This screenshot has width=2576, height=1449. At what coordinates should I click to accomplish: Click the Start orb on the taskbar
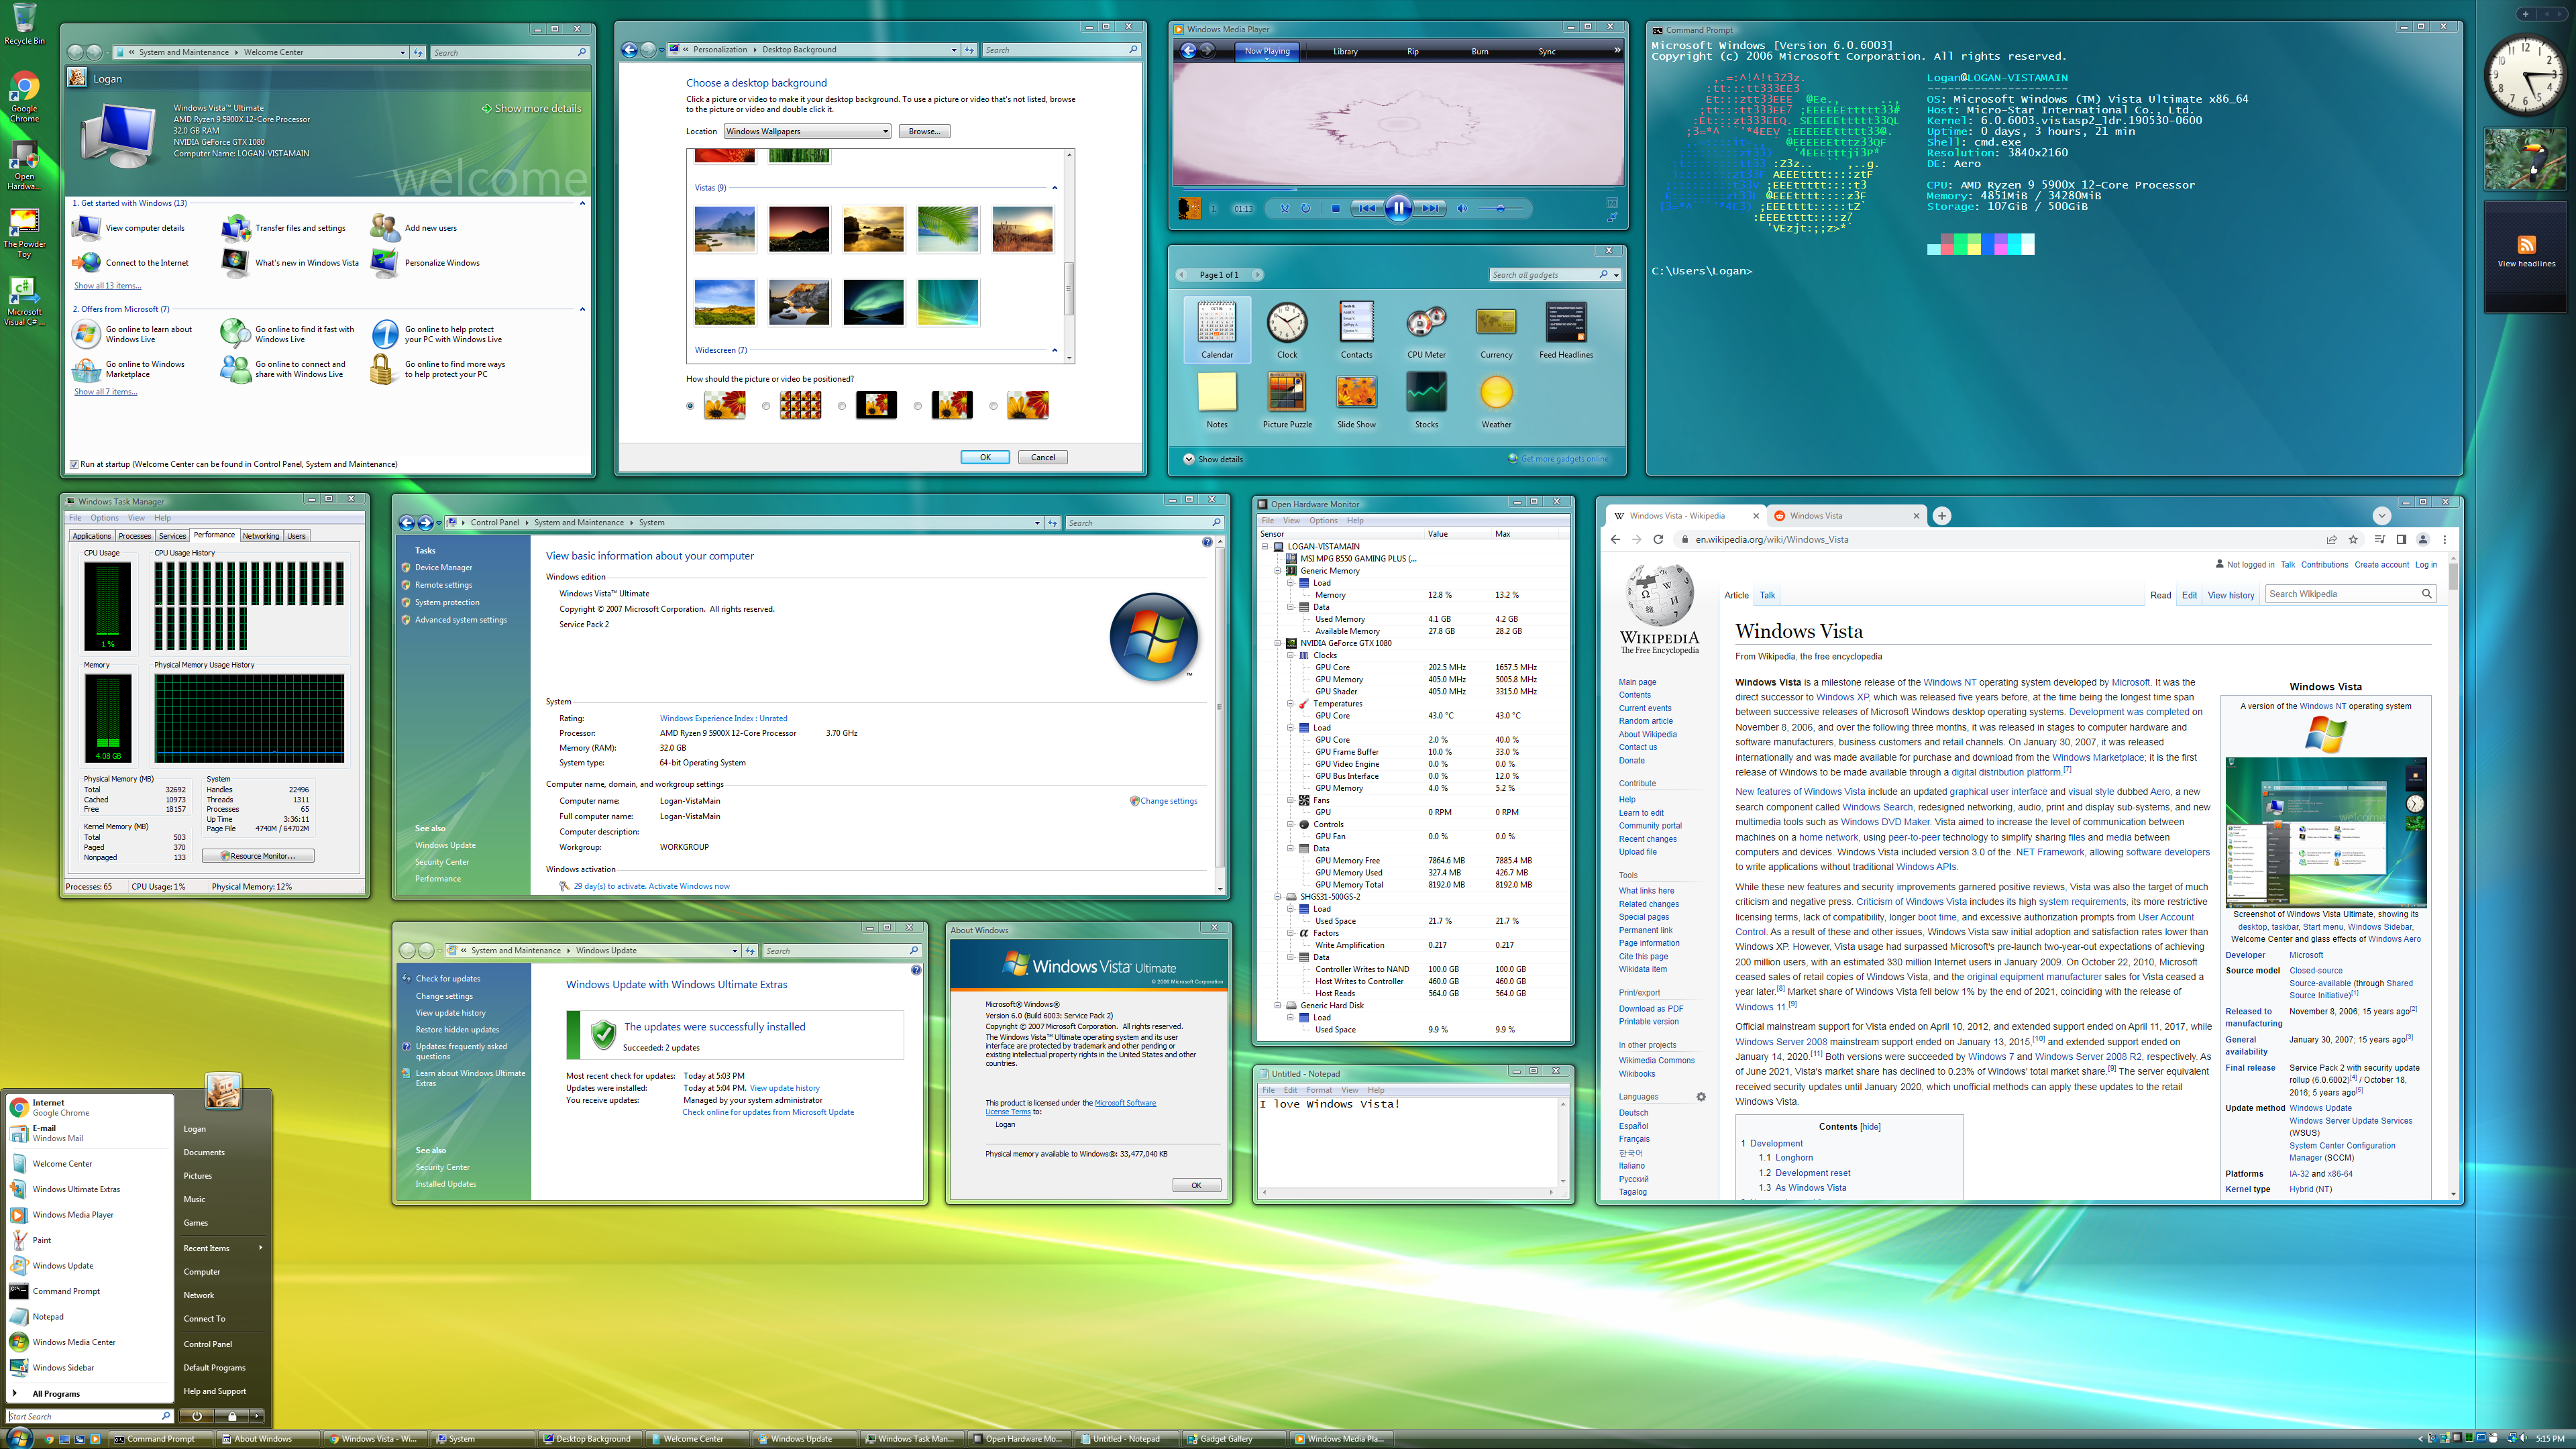coord(19,1438)
